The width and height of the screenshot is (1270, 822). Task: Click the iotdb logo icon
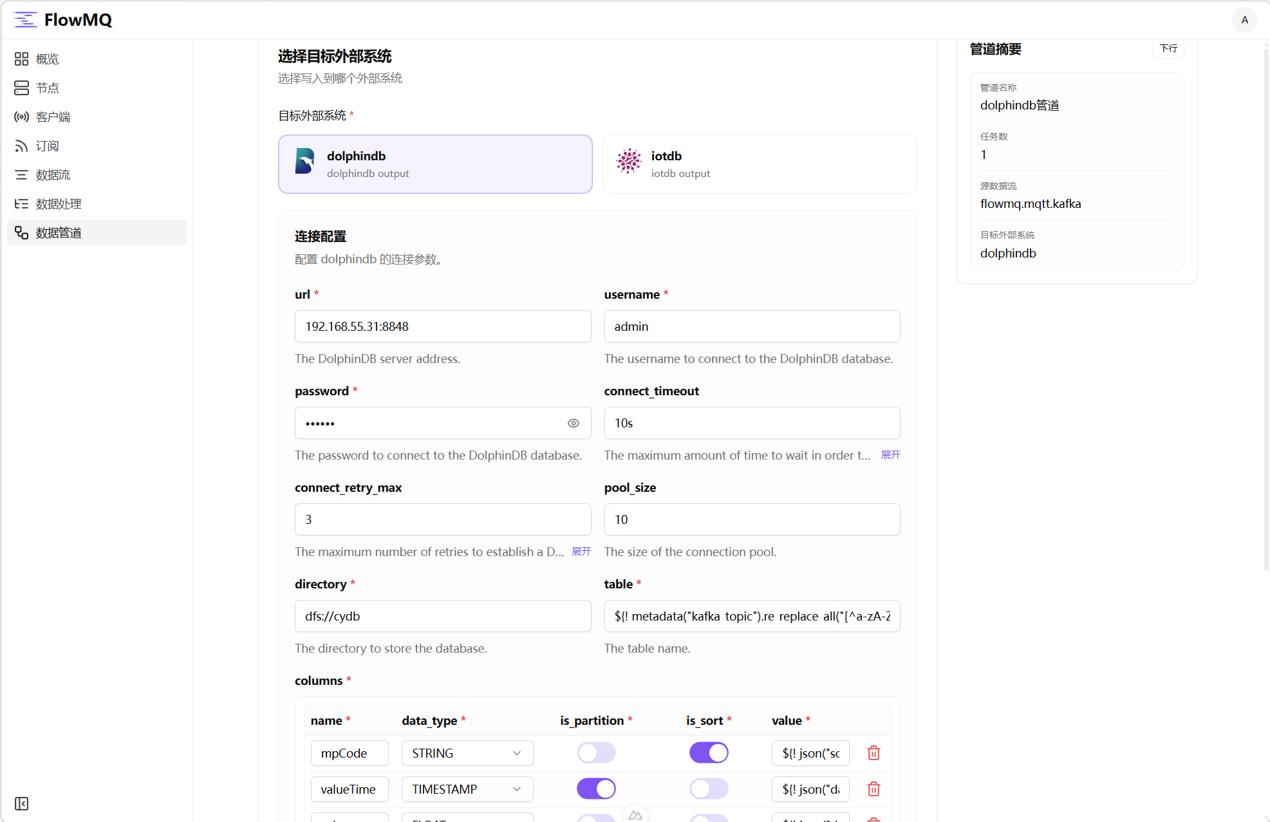point(628,162)
